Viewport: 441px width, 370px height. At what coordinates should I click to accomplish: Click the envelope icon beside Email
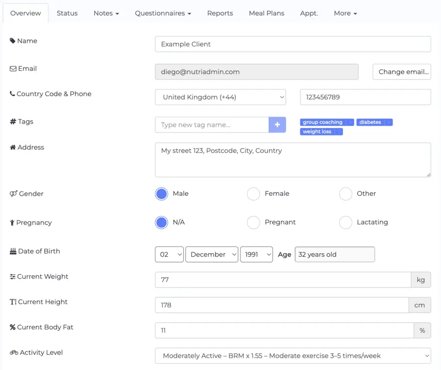click(12, 68)
